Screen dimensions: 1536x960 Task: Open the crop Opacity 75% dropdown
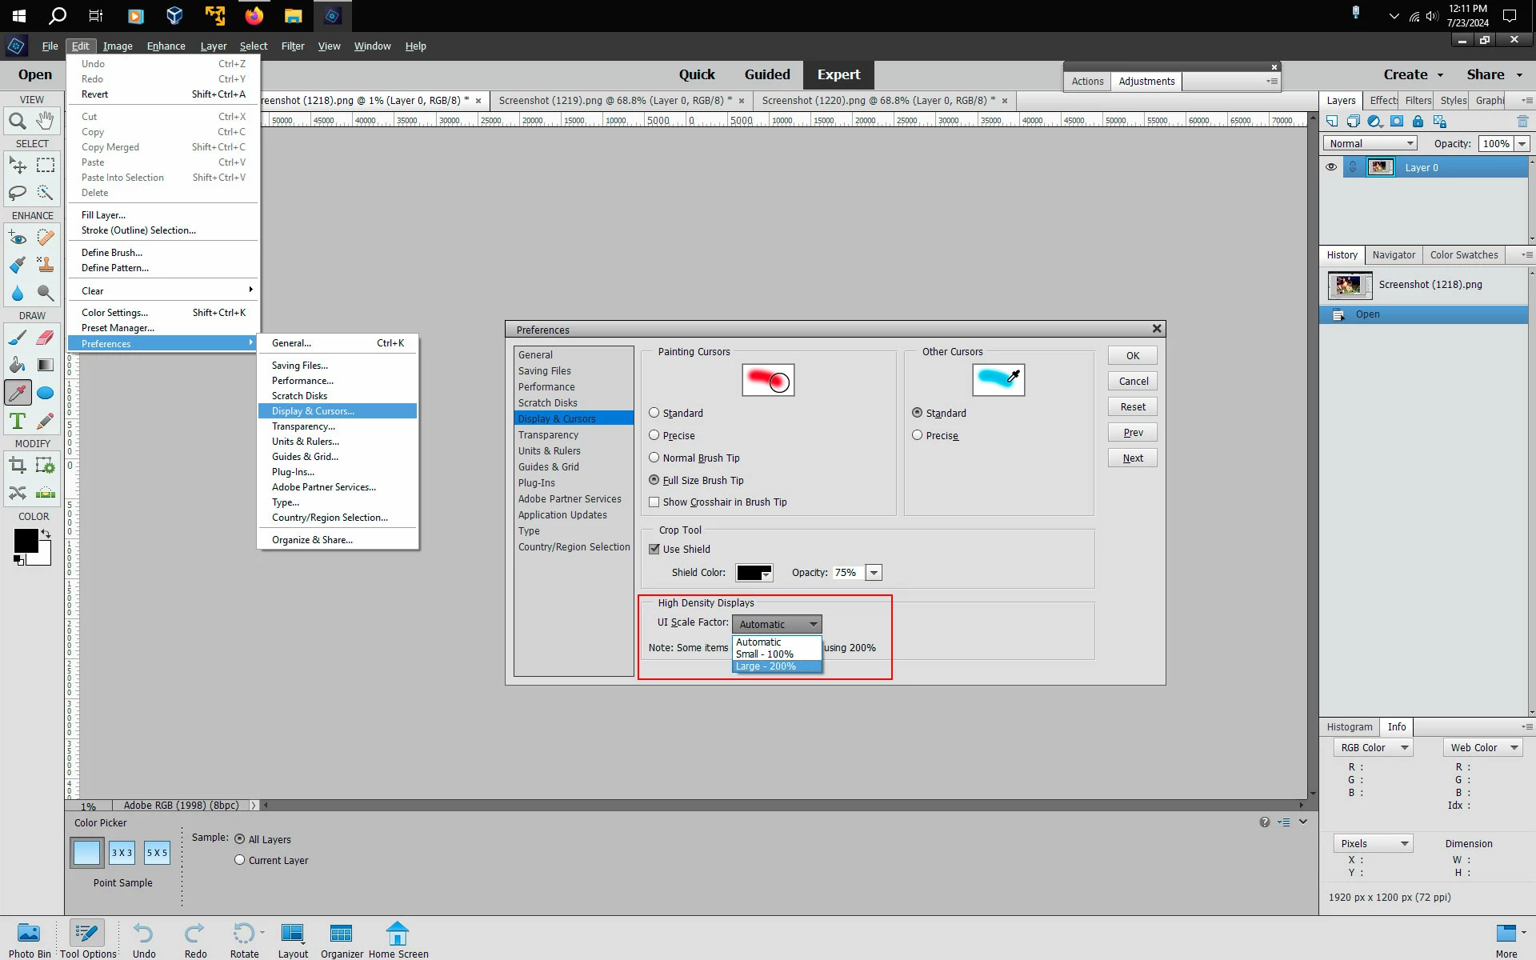pyautogui.click(x=874, y=573)
